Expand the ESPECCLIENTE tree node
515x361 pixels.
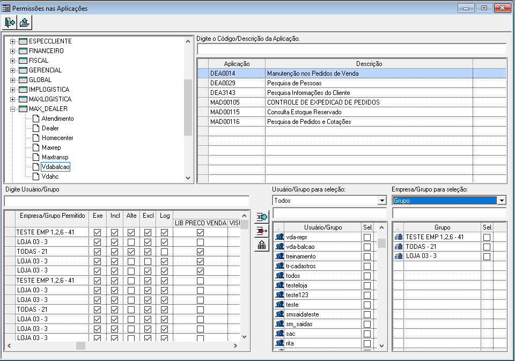12,41
